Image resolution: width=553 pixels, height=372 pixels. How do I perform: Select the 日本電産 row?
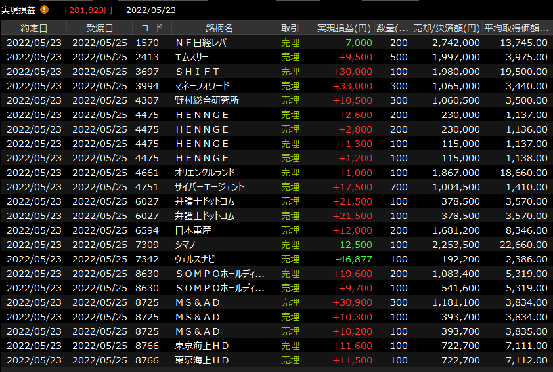point(193,230)
